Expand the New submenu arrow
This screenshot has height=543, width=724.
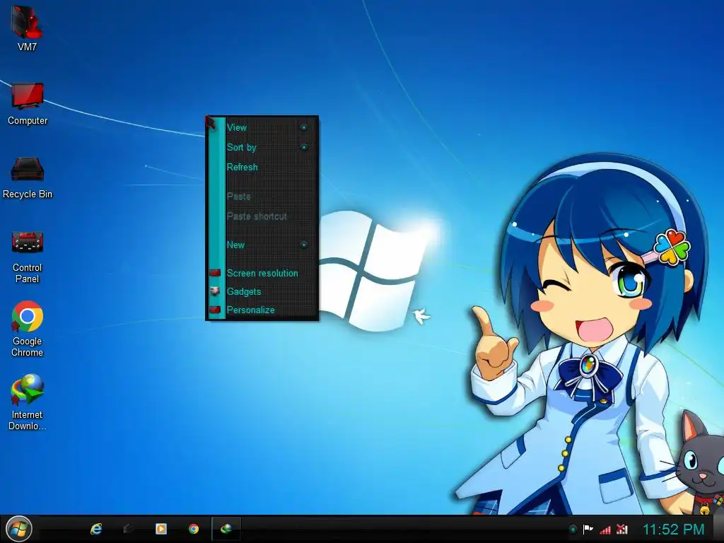coord(304,245)
